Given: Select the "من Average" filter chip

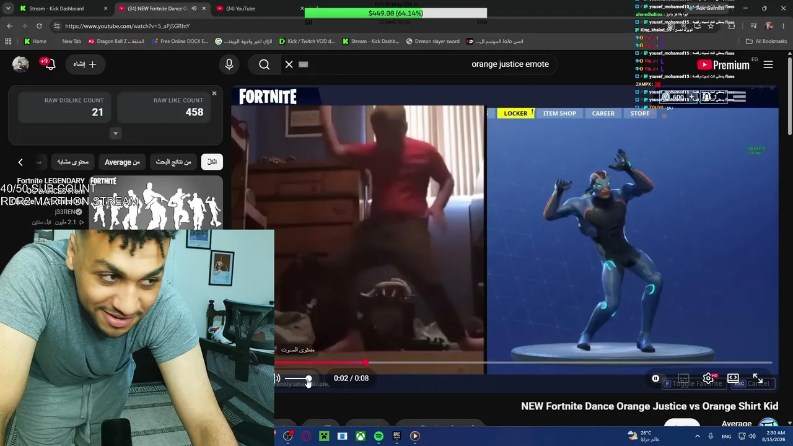Looking at the screenshot, I should pos(122,162).
